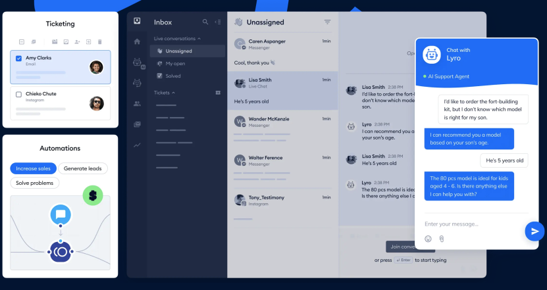Click the filter icon next to Unassigned header
This screenshot has height=290, width=547.
tap(327, 22)
